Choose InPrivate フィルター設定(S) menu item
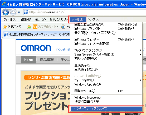Image resolution: width=146 pixels, height=115 pixels. pos(106,44)
